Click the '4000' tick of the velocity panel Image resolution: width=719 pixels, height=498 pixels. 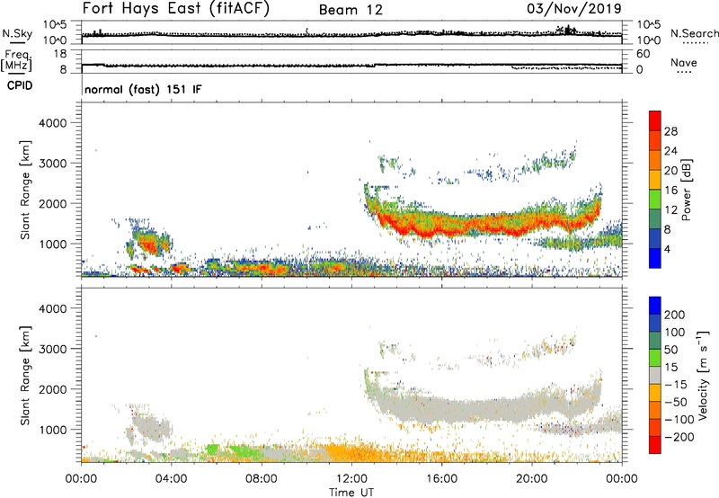tap(53, 308)
